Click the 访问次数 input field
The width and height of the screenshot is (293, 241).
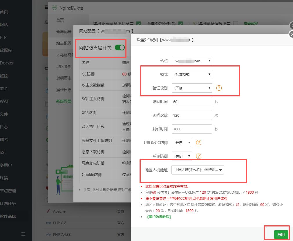pyautogui.click(x=192, y=115)
